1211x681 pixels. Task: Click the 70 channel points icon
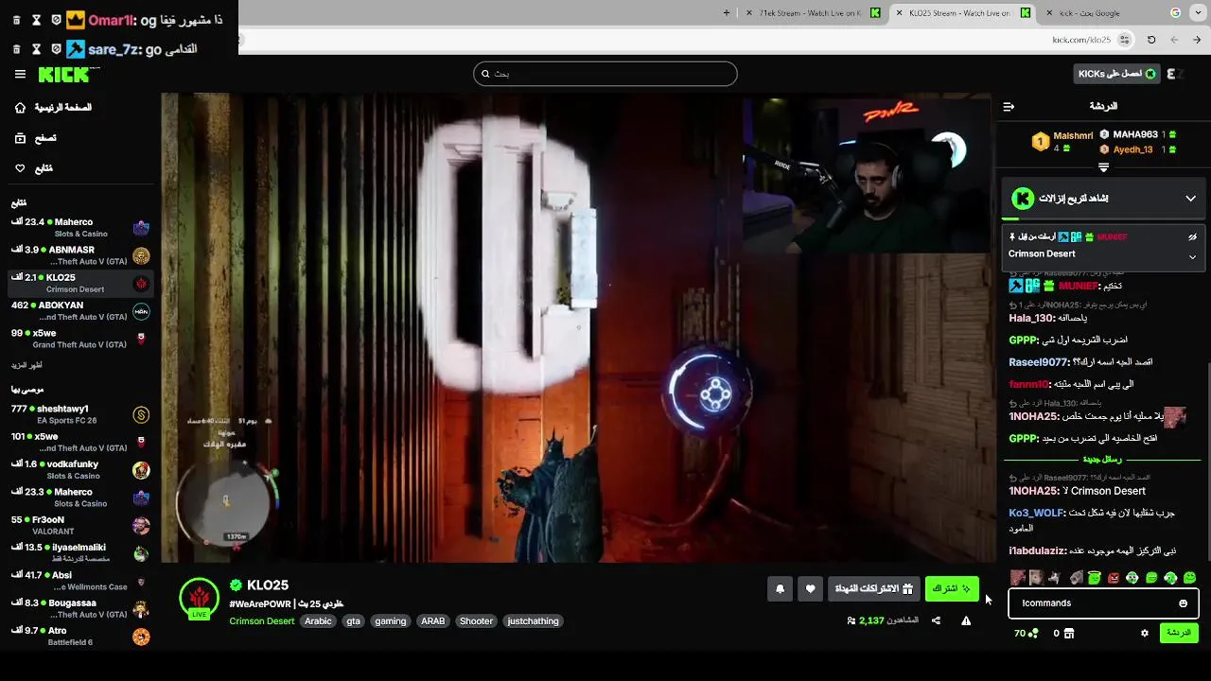tap(1032, 633)
